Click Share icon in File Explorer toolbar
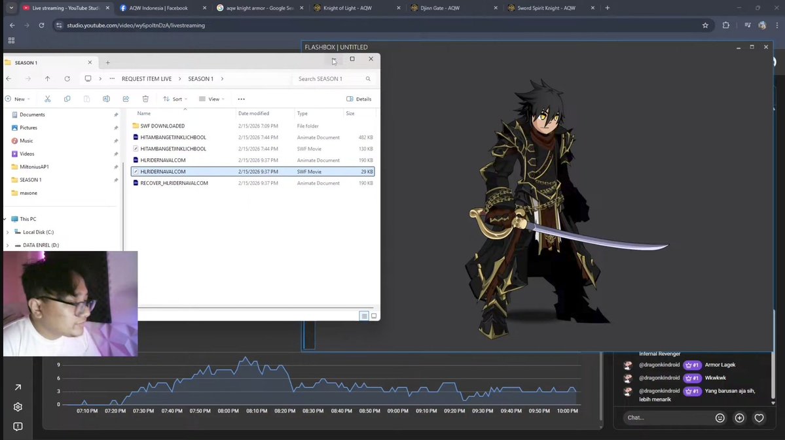 click(126, 99)
